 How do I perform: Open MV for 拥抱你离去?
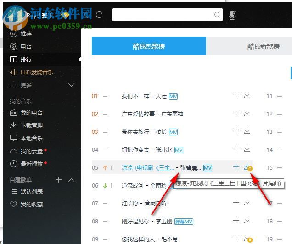(179, 150)
